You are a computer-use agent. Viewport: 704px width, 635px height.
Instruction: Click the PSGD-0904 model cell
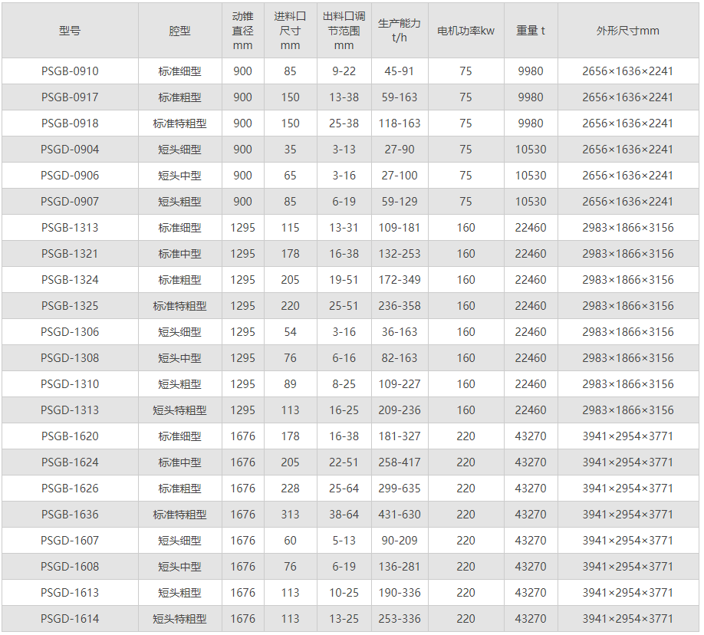70,150
